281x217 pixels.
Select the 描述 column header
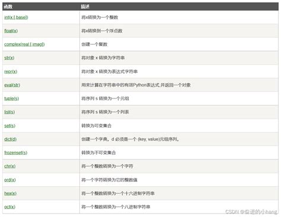pyautogui.click(x=85, y=7)
